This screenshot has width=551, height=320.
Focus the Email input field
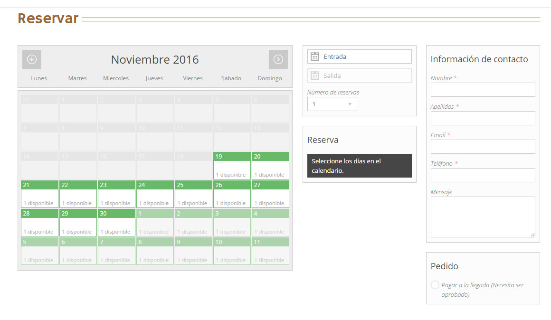pyautogui.click(x=483, y=147)
